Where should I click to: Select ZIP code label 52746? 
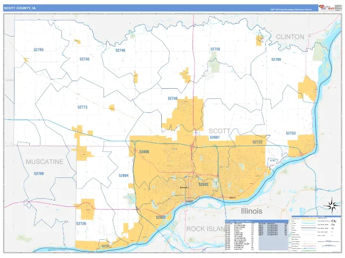point(120,50)
